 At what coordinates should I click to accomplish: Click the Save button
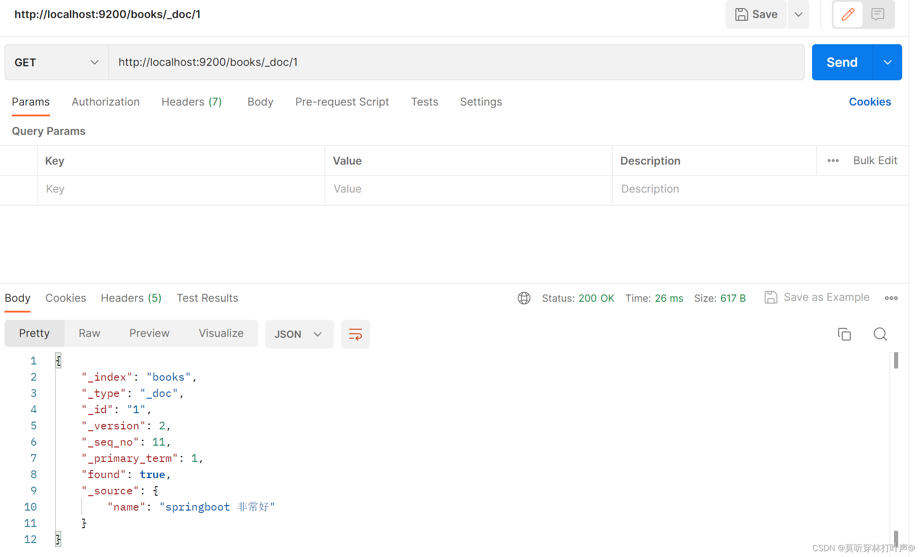(x=756, y=14)
